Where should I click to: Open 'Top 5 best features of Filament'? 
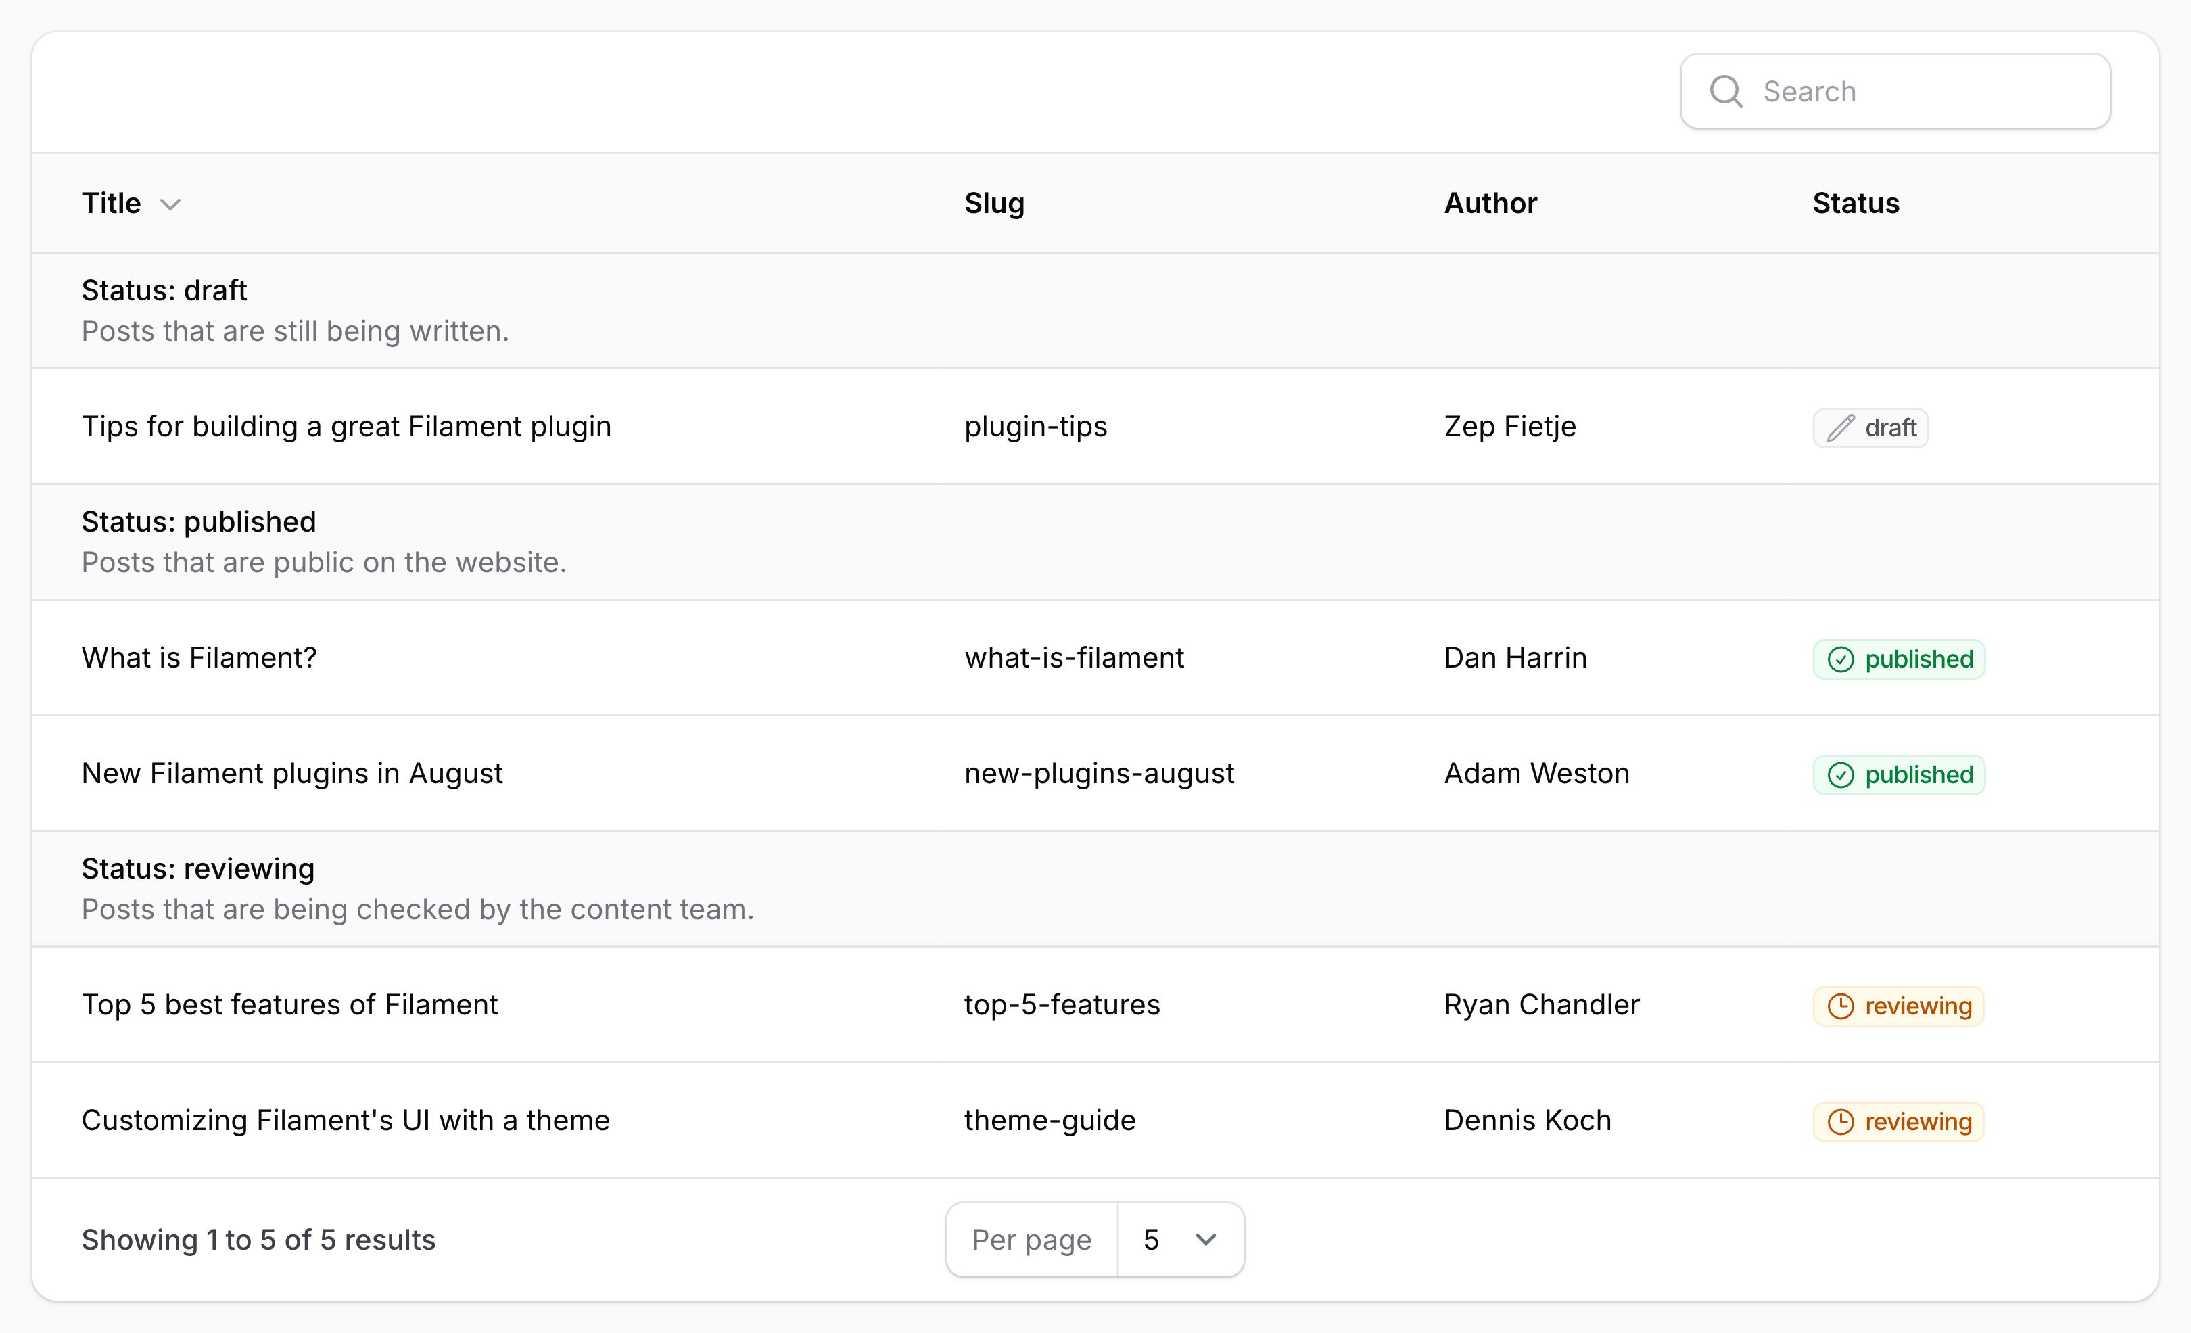click(x=290, y=1005)
